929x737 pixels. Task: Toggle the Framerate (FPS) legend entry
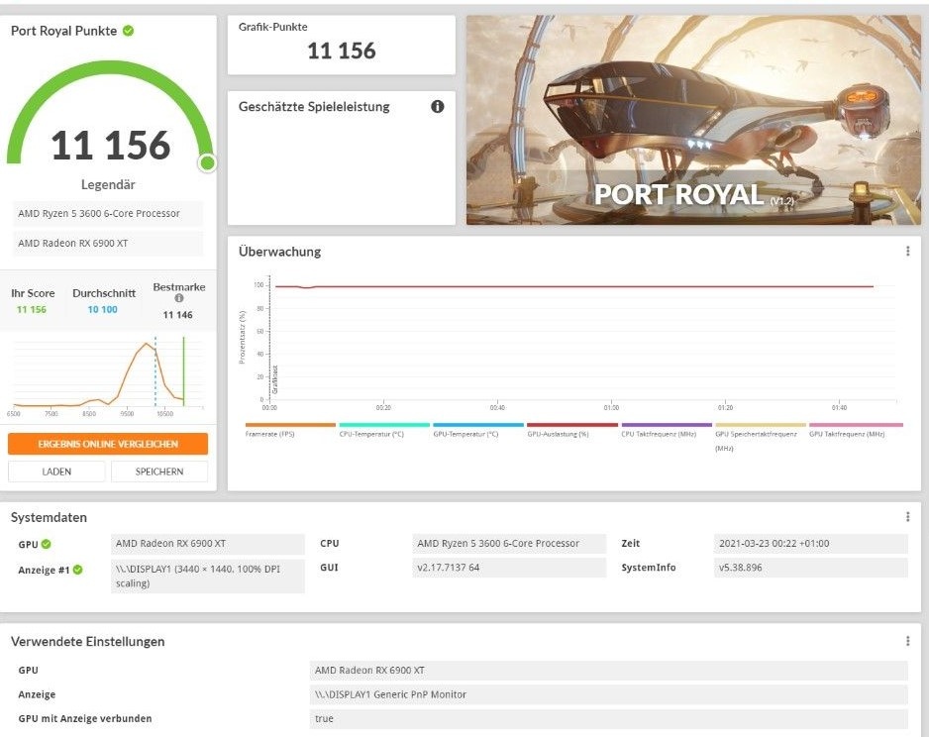(290, 431)
